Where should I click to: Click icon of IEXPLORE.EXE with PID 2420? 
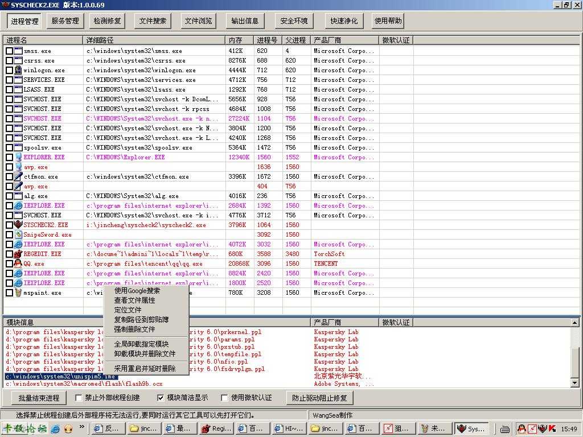[x=18, y=273]
